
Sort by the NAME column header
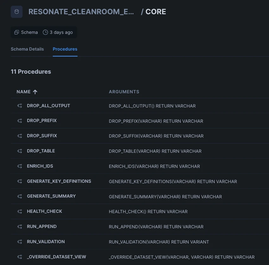[23, 92]
